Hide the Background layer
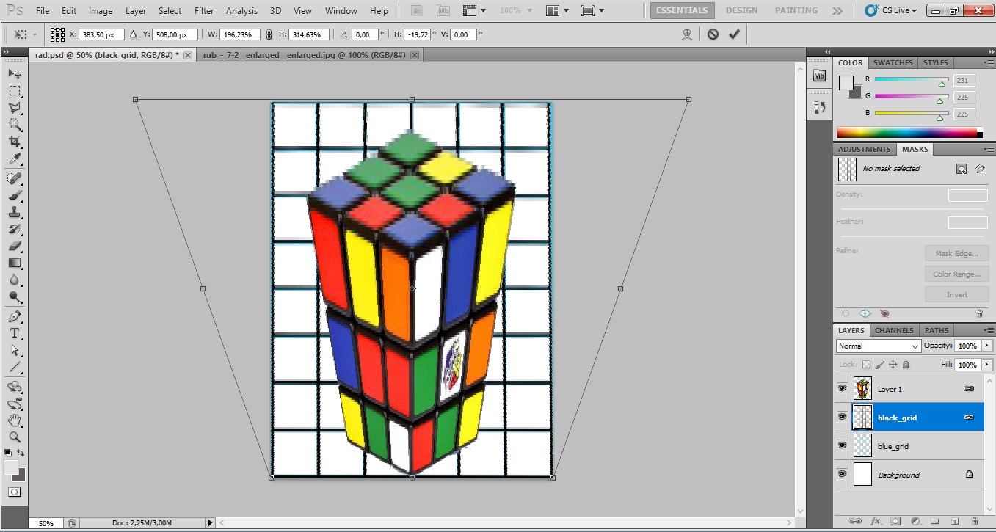This screenshot has height=532, width=996. pyautogui.click(x=842, y=474)
